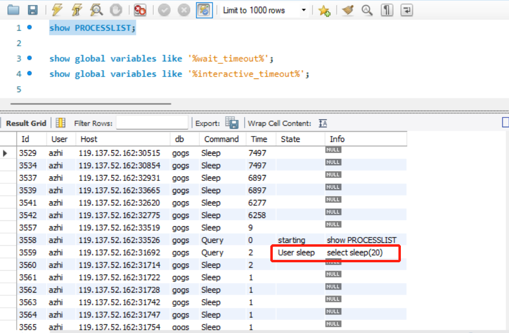The image size is (509, 333).
Task: Save the script with the floppy disk icon
Action: click(x=33, y=10)
